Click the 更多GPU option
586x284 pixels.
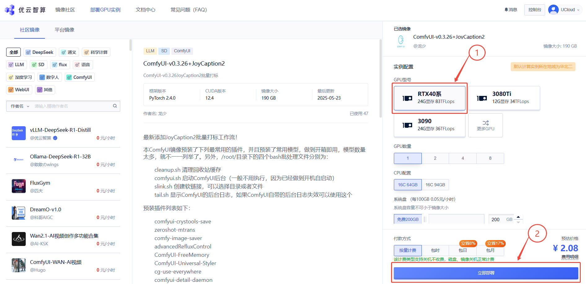pos(486,125)
